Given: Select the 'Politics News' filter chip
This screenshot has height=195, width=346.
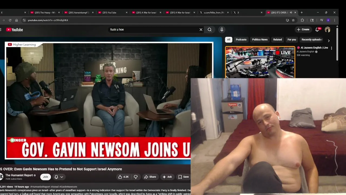Looking at the screenshot, I should (x=260, y=40).
